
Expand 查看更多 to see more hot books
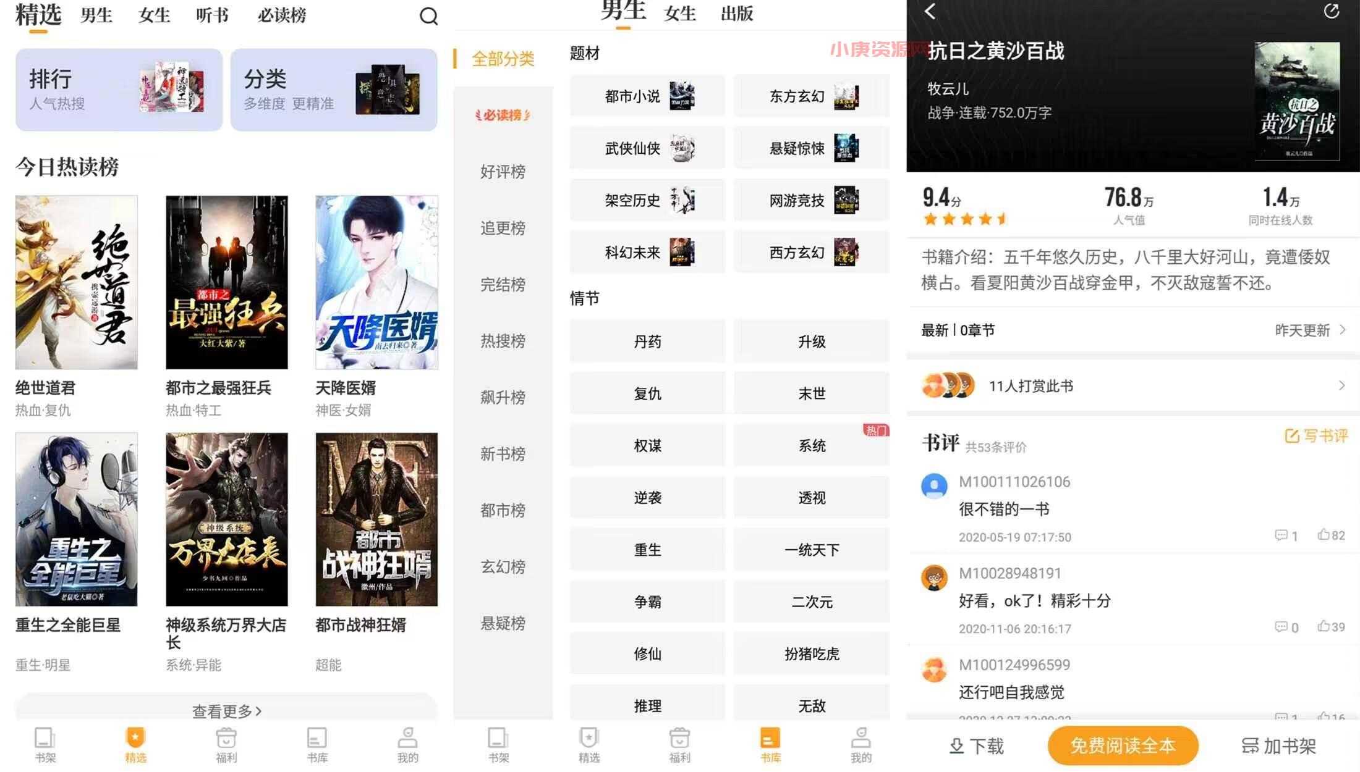(226, 711)
